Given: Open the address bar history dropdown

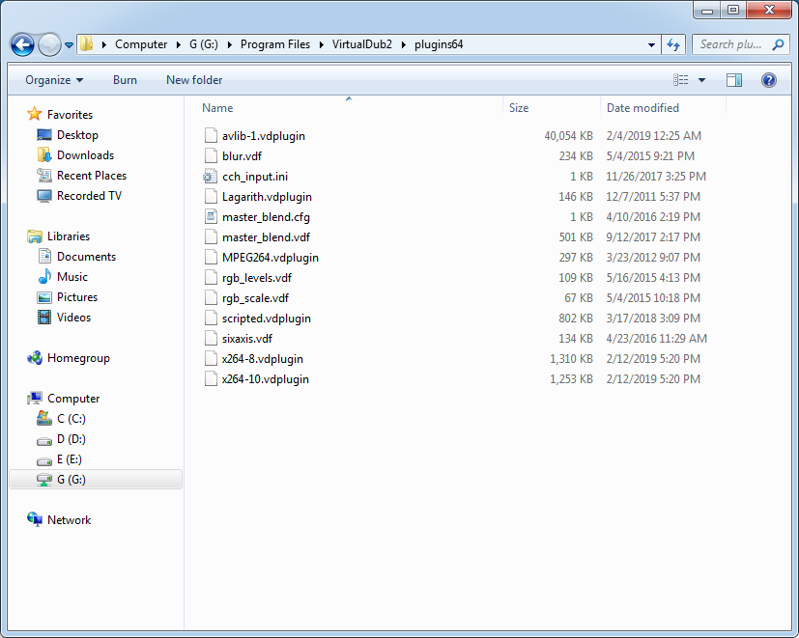Looking at the screenshot, I should coord(651,44).
